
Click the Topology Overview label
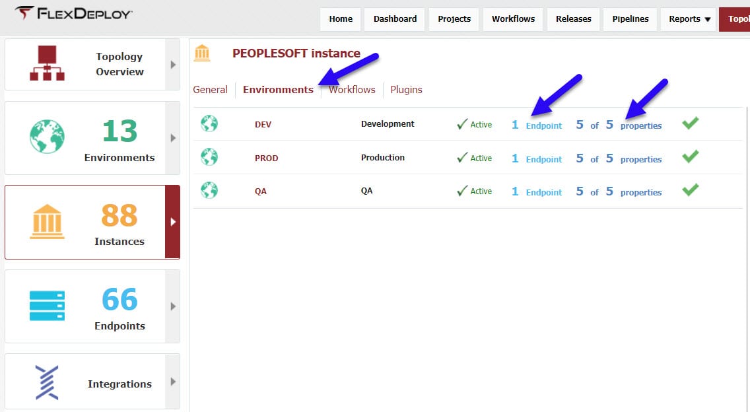tap(119, 63)
